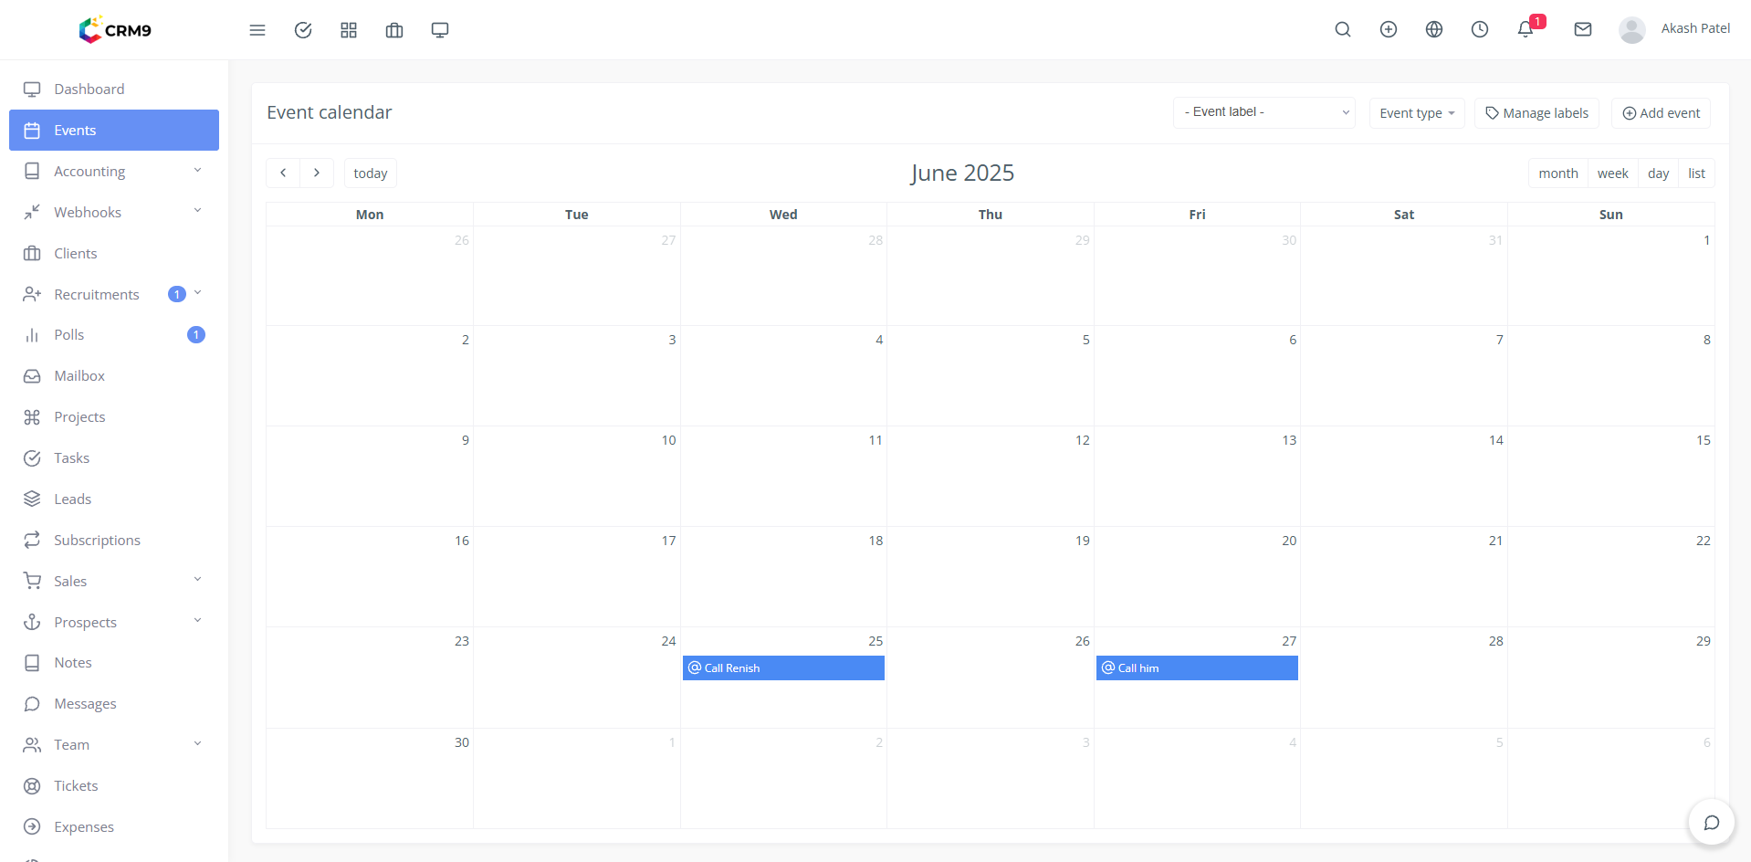Open the tasks checkmark shortcut icon
1751x862 pixels.
tap(303, 30)
